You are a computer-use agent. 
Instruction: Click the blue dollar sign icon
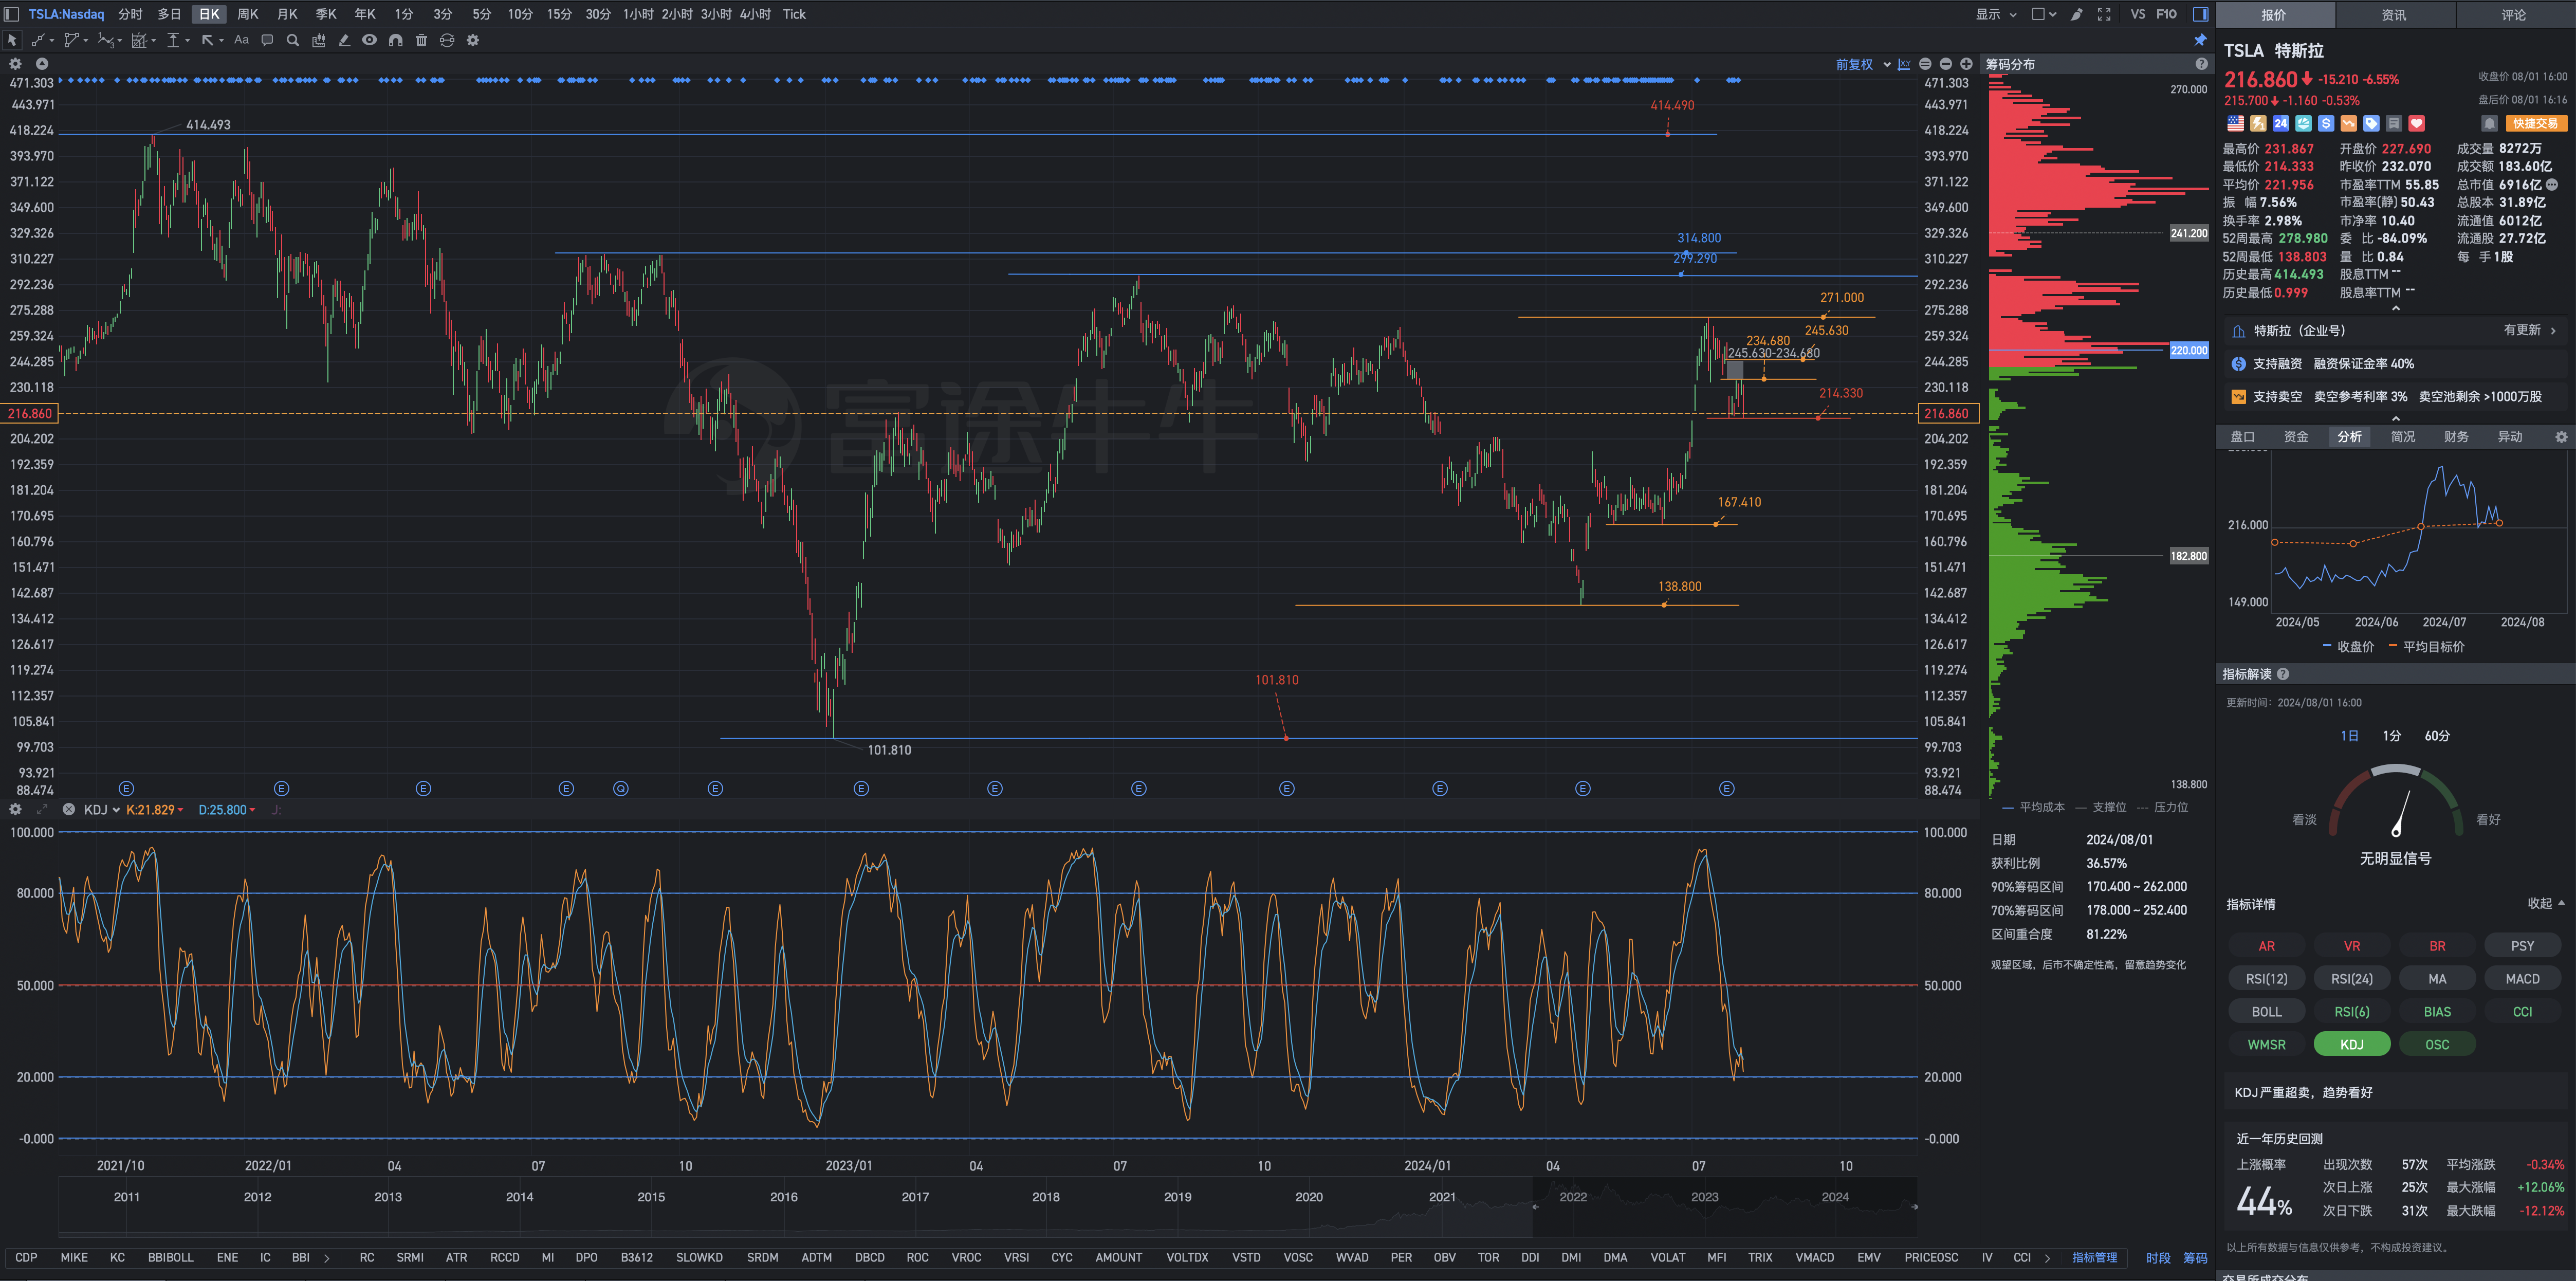[x=2326, y=124]
